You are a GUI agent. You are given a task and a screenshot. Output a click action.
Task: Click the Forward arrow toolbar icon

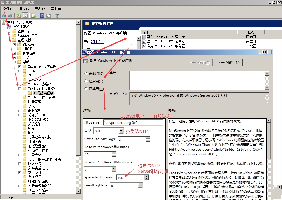pos(10,16)
